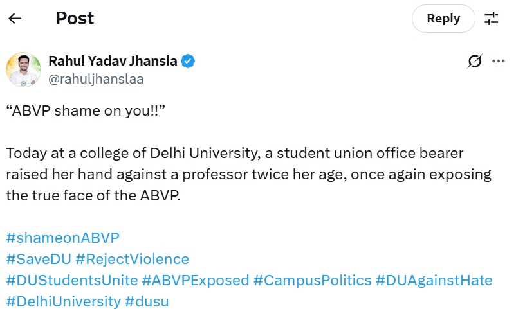Viewport: 516px width, 309px height.
Task: Click the back arrow icon
Action: coord(15,19)
